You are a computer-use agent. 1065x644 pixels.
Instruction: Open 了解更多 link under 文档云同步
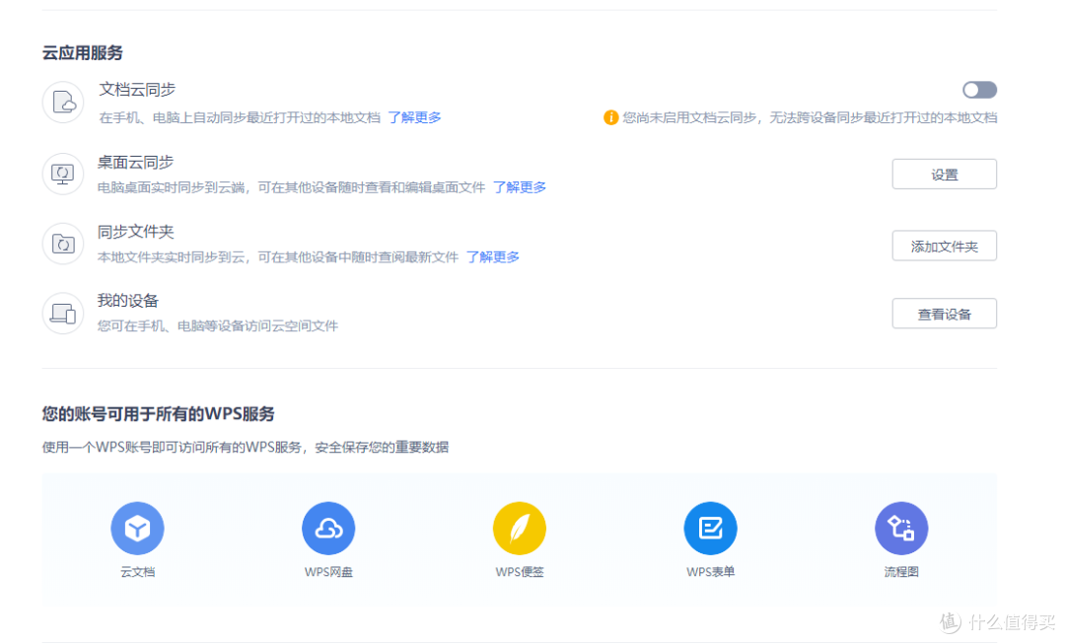click(x=414, y=117)
